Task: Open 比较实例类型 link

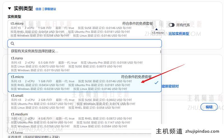Action: [179, 34]
